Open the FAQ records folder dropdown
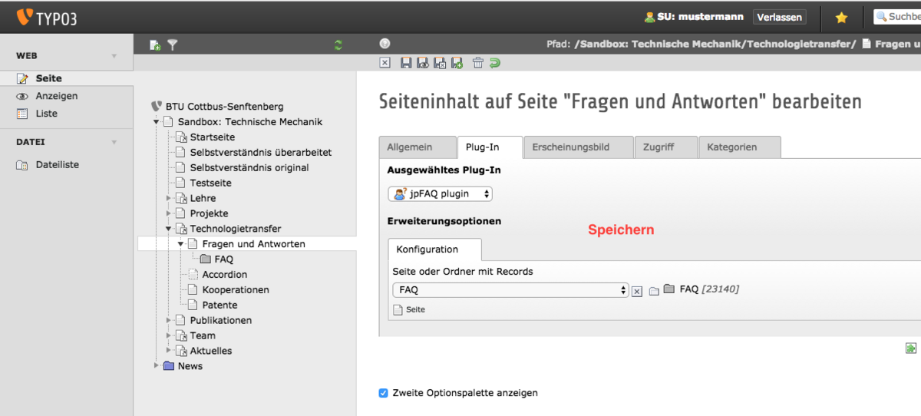This screenshot has height=416, width=921. click(x=510, y=290)
